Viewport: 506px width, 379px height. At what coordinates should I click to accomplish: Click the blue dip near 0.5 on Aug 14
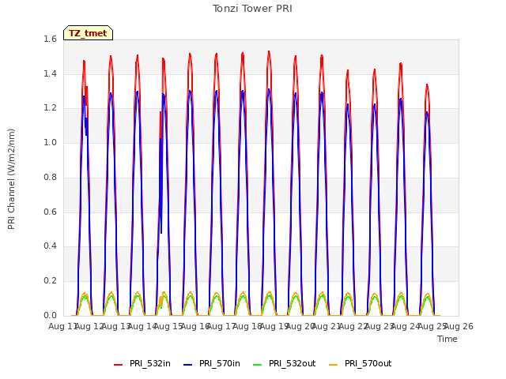[161, 232]
